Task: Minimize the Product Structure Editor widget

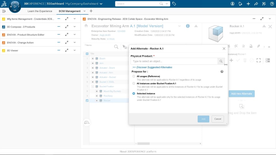Action: (59, 35)
